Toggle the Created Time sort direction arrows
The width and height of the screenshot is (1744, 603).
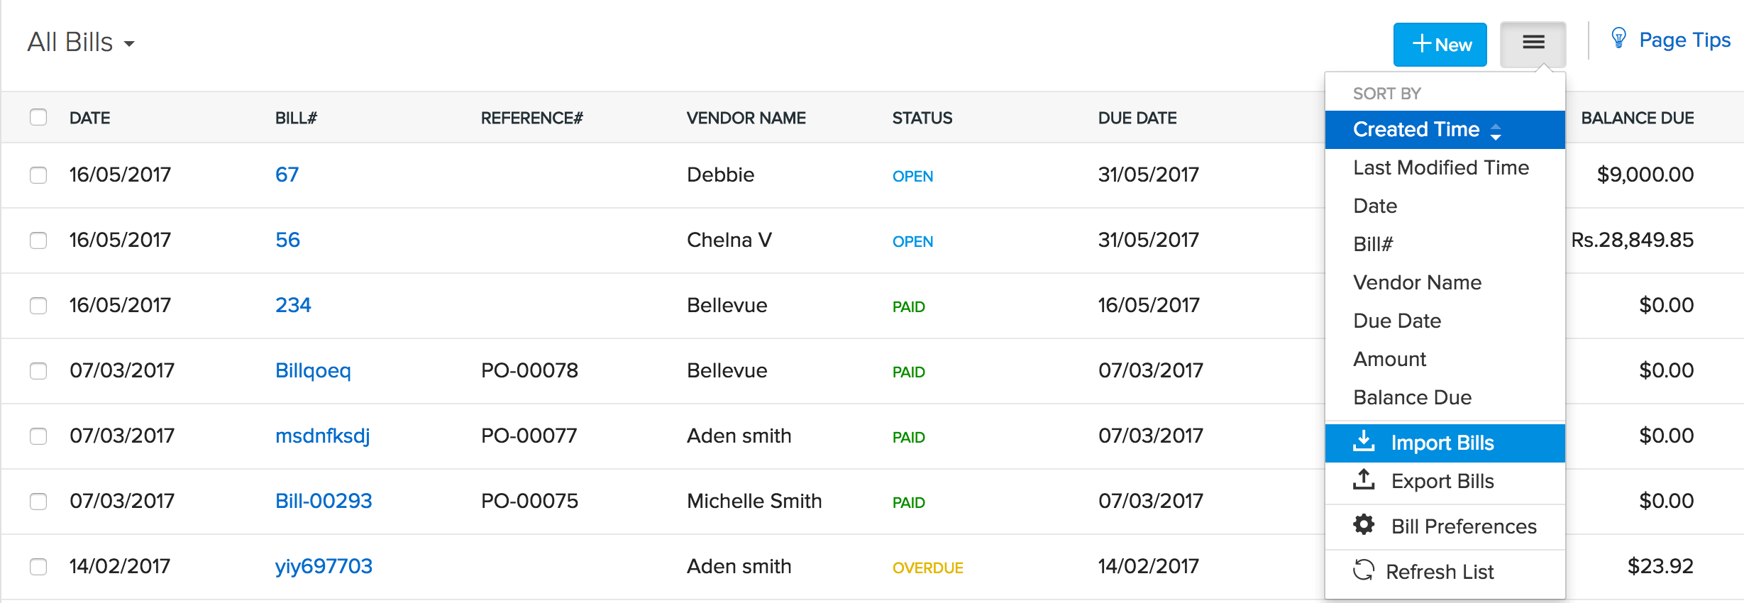pyautogui.click(x=1496, y=131)
